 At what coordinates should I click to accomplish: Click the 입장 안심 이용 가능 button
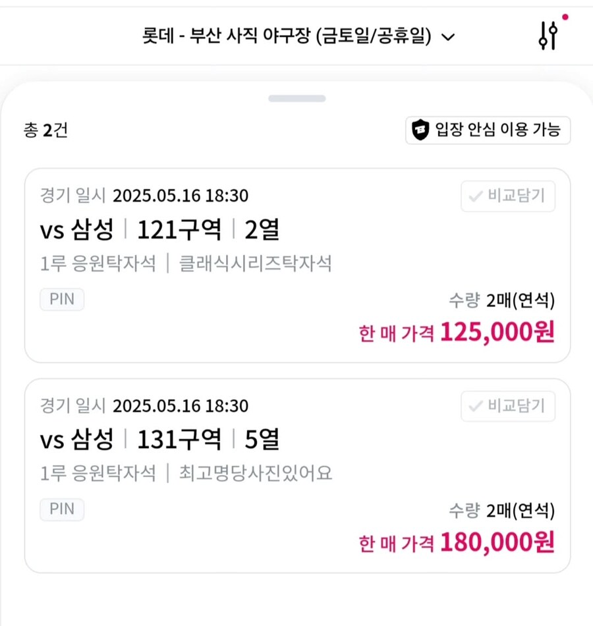pos(488,130)
